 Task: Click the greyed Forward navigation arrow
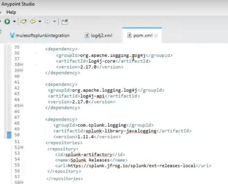47,22
